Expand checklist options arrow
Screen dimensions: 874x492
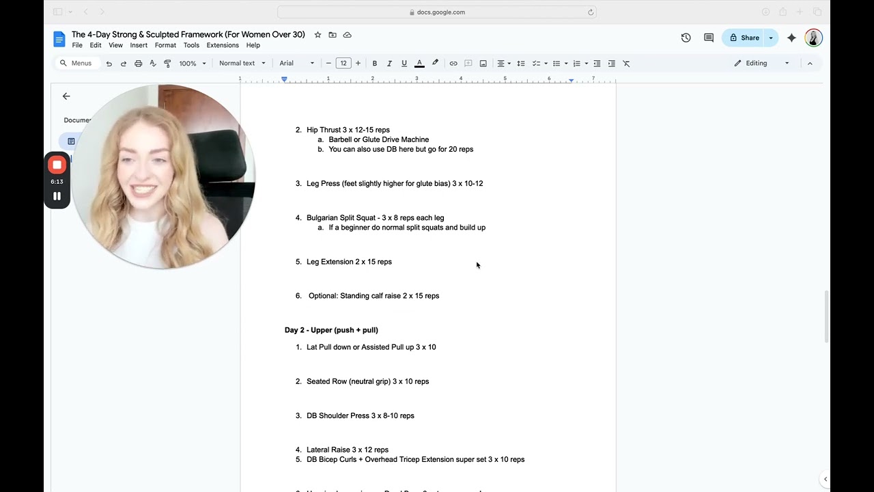pos(546,64)
